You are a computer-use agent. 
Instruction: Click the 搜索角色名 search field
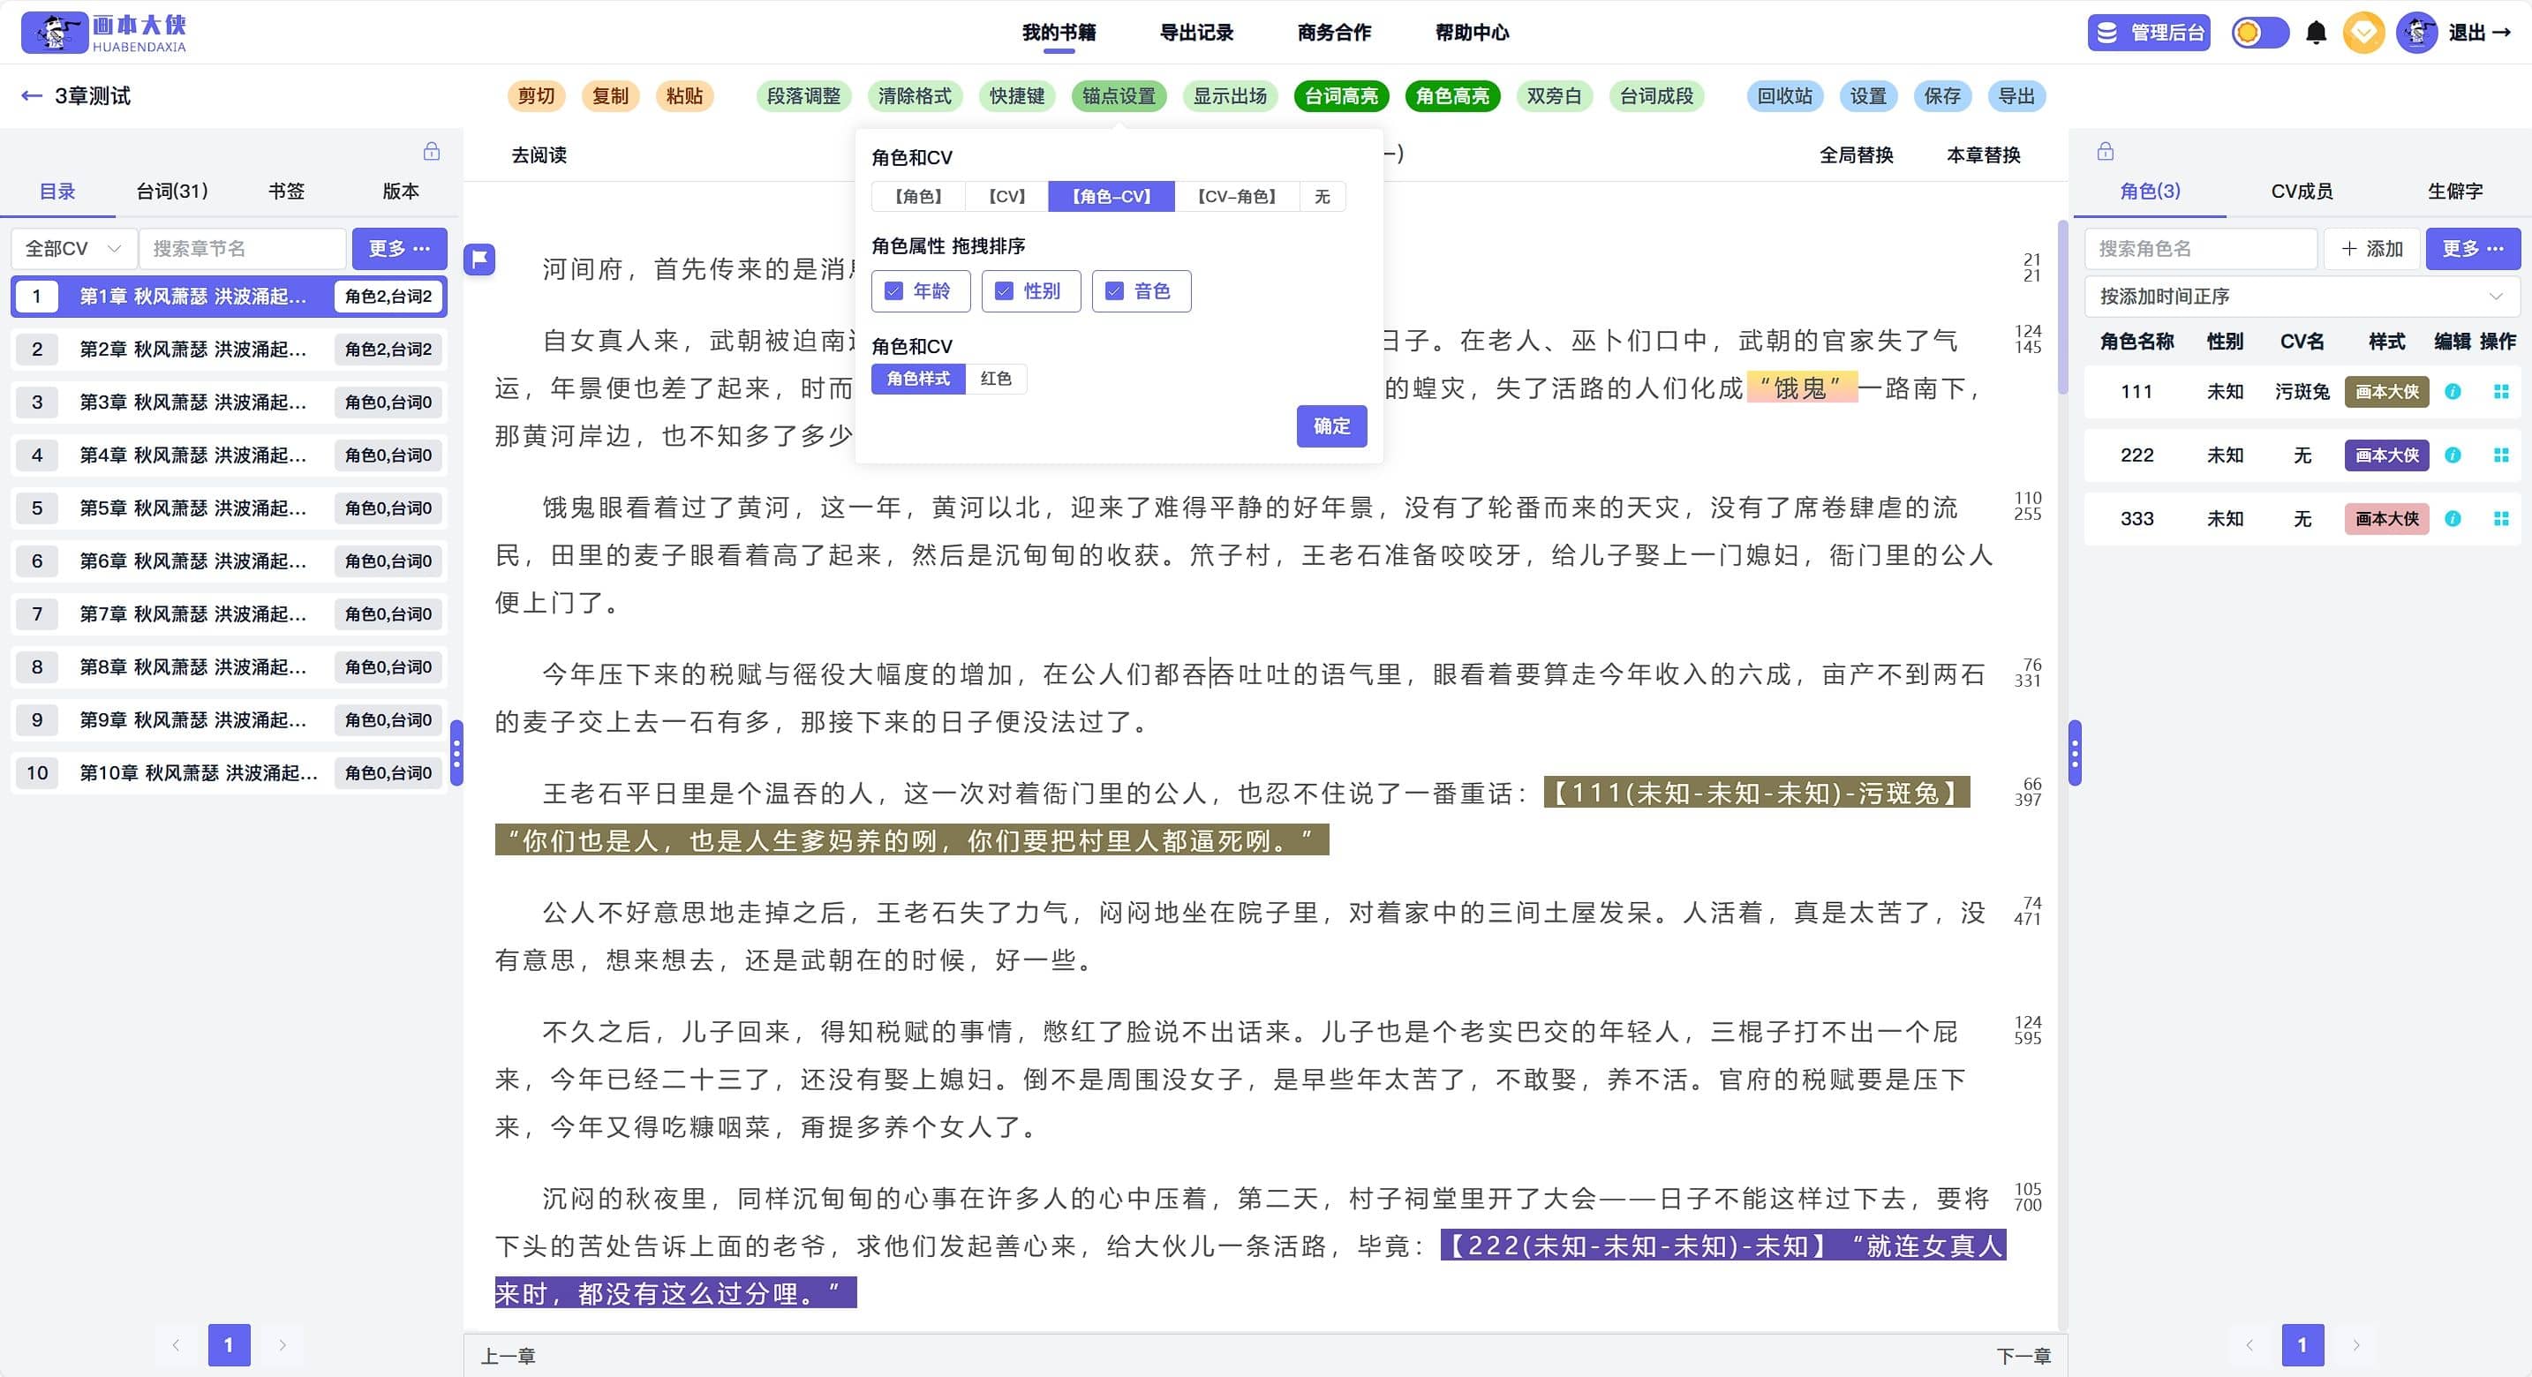tap(2200, 249)
